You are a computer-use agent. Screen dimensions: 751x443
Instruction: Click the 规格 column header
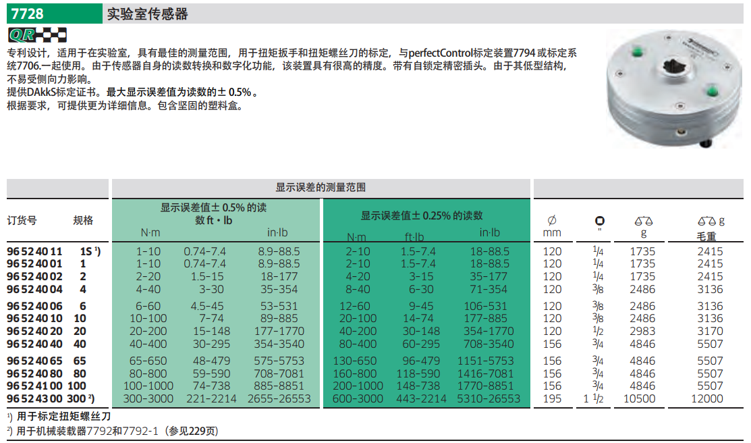(x=83, y=220)
